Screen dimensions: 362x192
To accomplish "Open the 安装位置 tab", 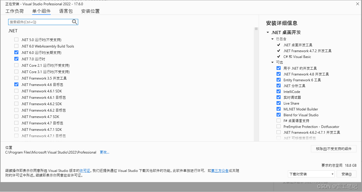I will pyautogui.click(x=90, y=11).
